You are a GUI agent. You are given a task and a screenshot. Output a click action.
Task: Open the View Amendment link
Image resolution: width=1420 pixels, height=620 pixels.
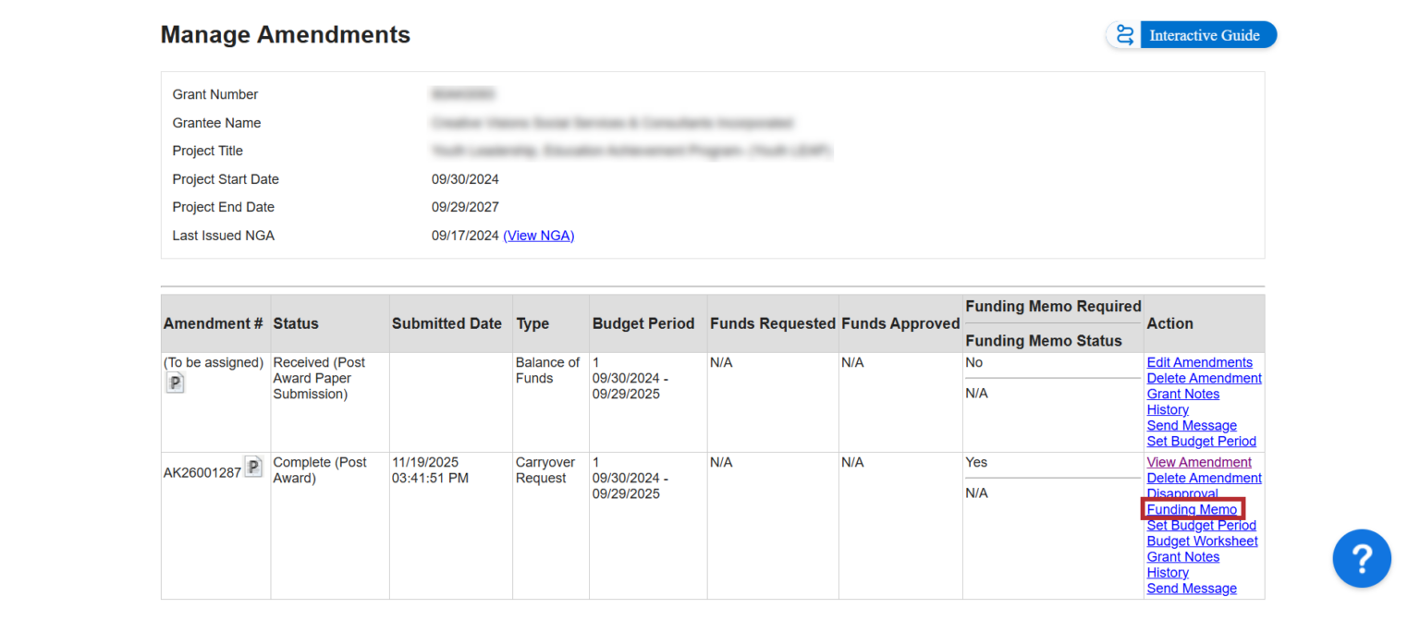pyautogui.click(x=1198, y=463)
